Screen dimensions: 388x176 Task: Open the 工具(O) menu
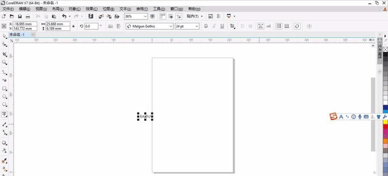point(159,9)
